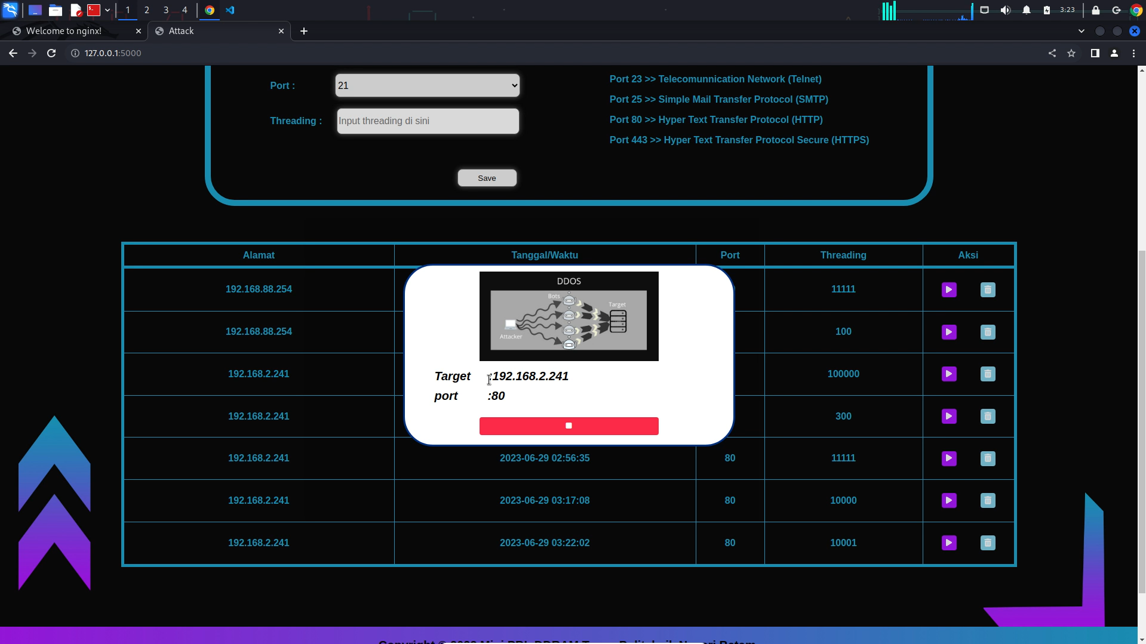Open a new browser tab

pyautogui.click(x=304, y=31)
